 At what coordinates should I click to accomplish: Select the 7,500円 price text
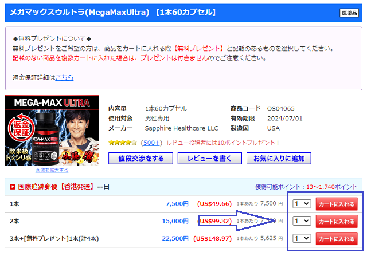[x=177, y=204]
